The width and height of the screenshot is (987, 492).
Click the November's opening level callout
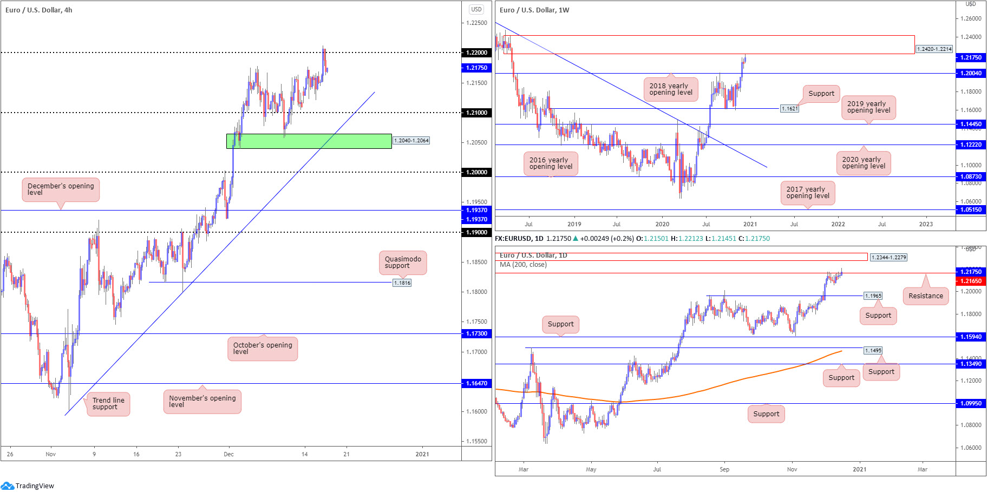coord(202,401)
